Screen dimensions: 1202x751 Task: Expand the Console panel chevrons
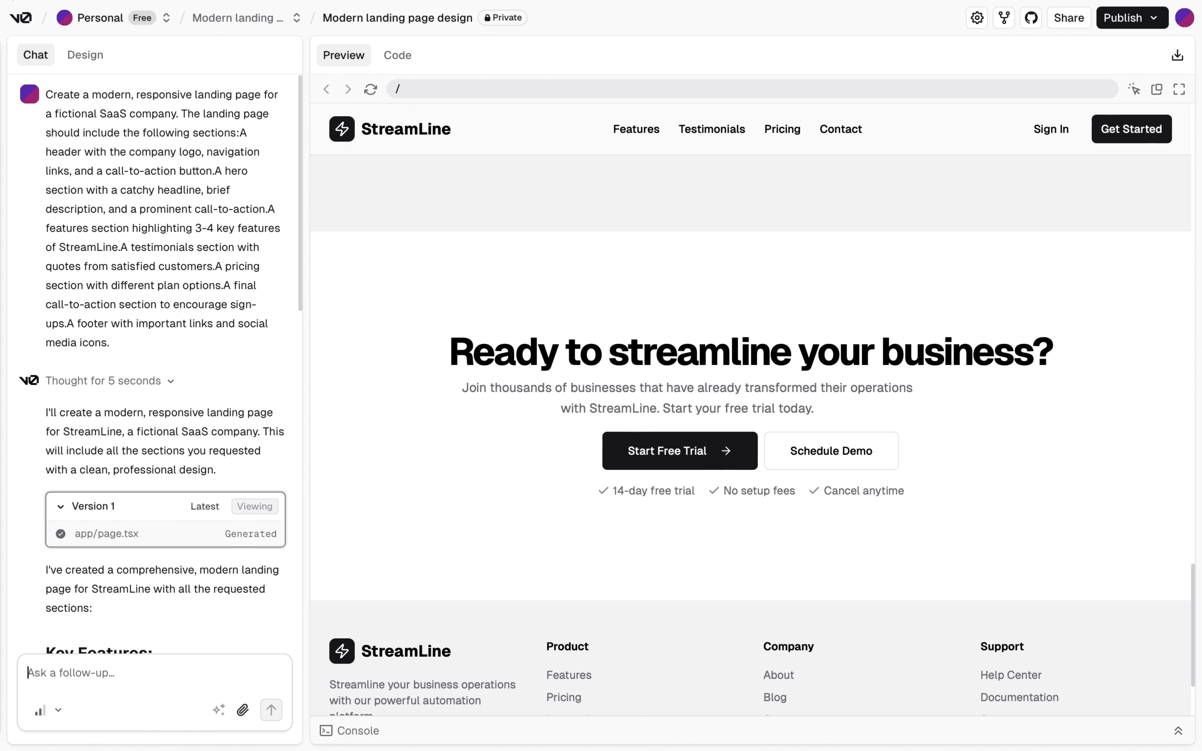tap(1178, 731)
